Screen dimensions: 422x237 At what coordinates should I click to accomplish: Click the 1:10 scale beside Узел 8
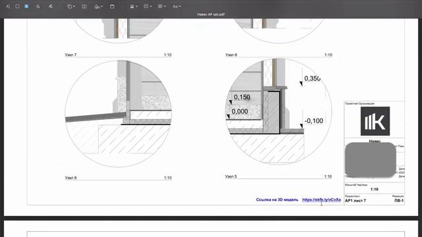point(167,178)
